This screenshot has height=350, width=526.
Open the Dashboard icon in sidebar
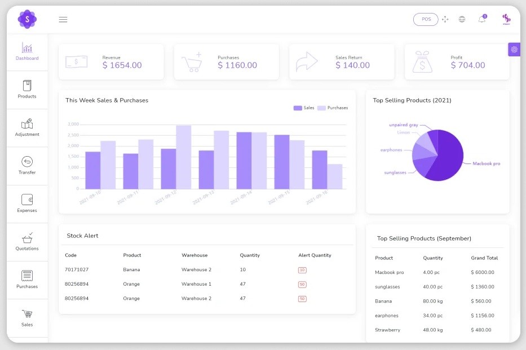[27, 48]
